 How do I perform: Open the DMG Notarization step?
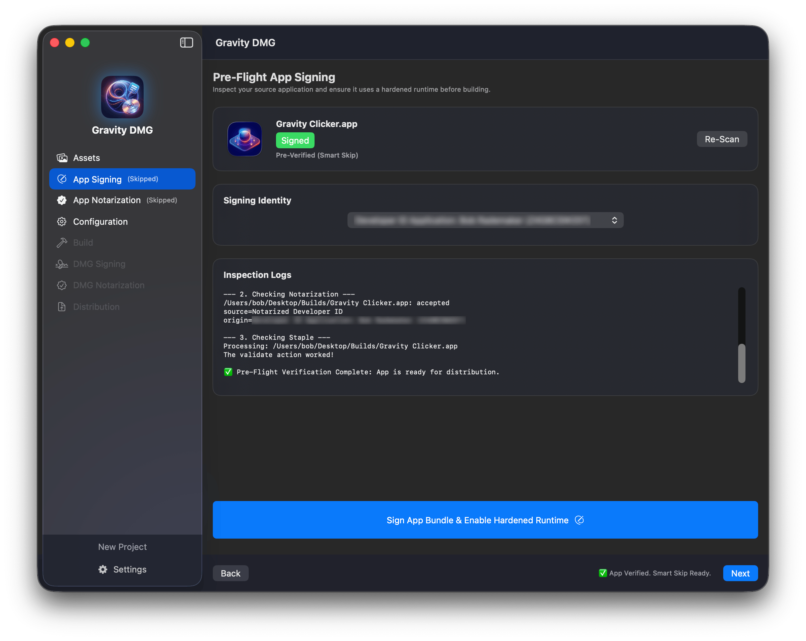click(x=108, y=286)
